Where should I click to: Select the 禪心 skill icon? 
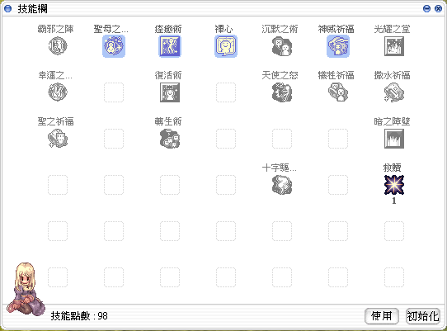point(226,46)
